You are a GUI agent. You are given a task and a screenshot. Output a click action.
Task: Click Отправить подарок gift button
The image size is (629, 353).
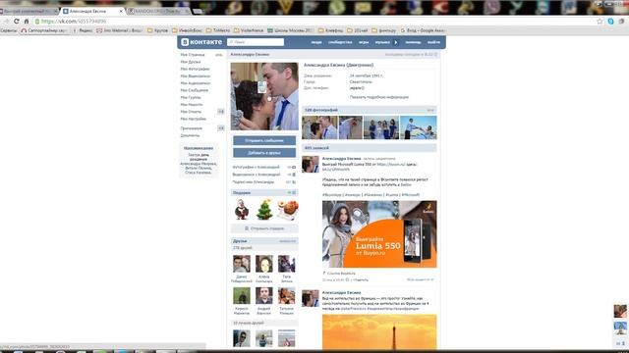(x=264, y=228)
